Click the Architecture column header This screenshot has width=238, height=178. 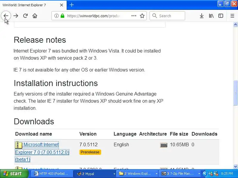click(x=153, y=134)
